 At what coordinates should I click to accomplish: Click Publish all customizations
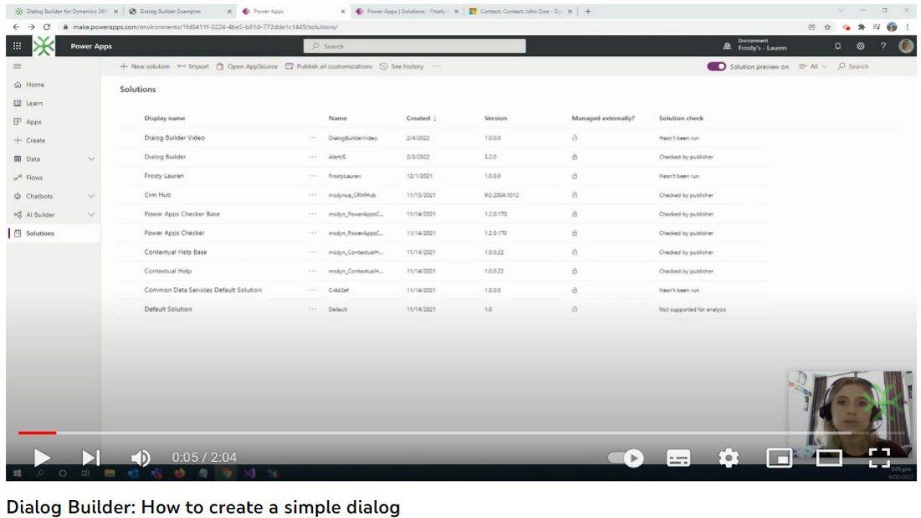(329, 66)
